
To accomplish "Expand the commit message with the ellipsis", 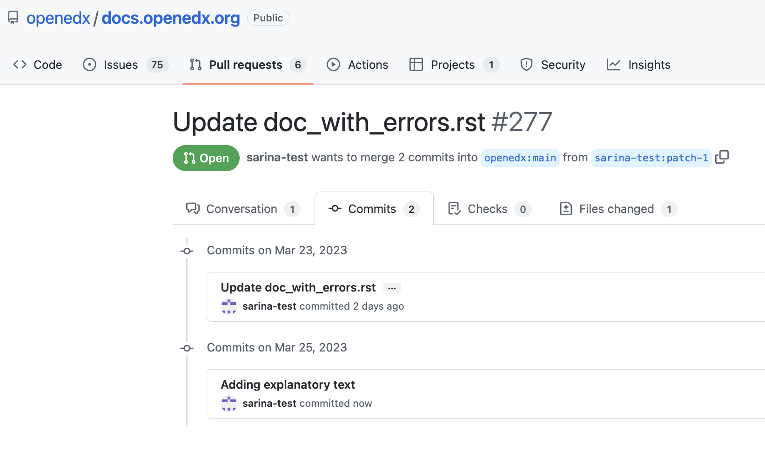I will pos(391,288).
